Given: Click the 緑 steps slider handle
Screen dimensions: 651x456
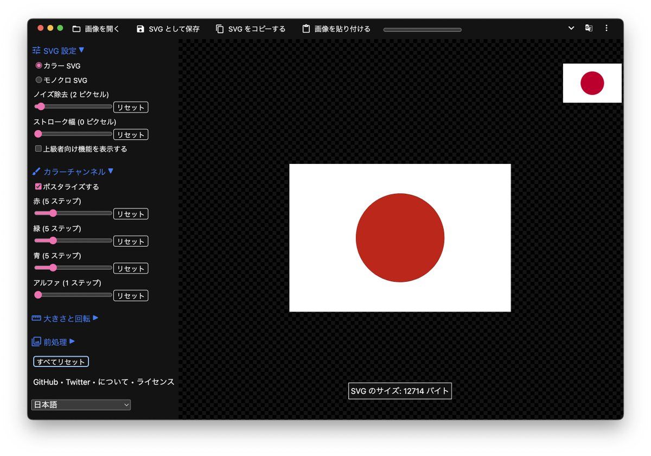Looking at the screenshot, I should [x=53, y=240].
